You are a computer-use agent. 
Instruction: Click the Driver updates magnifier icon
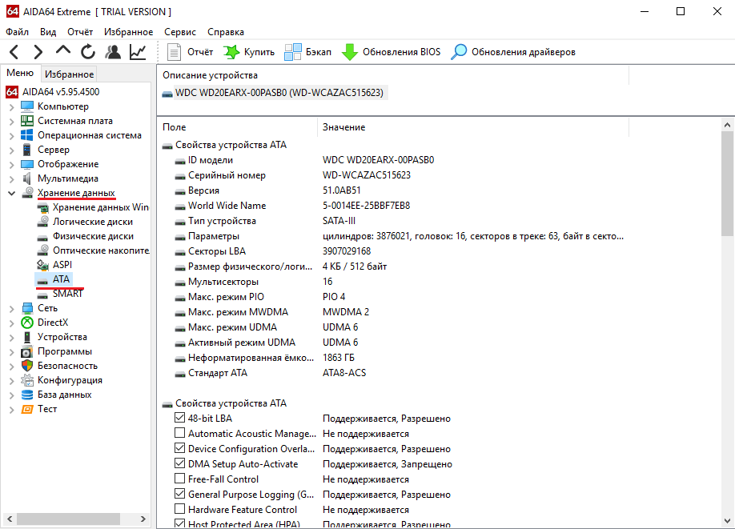point(459,52)
